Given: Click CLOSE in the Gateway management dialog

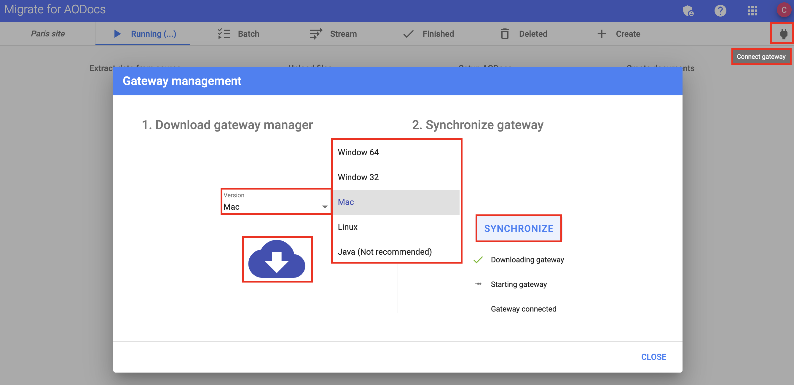Looking at the screenshot, I should coord(653,357).
